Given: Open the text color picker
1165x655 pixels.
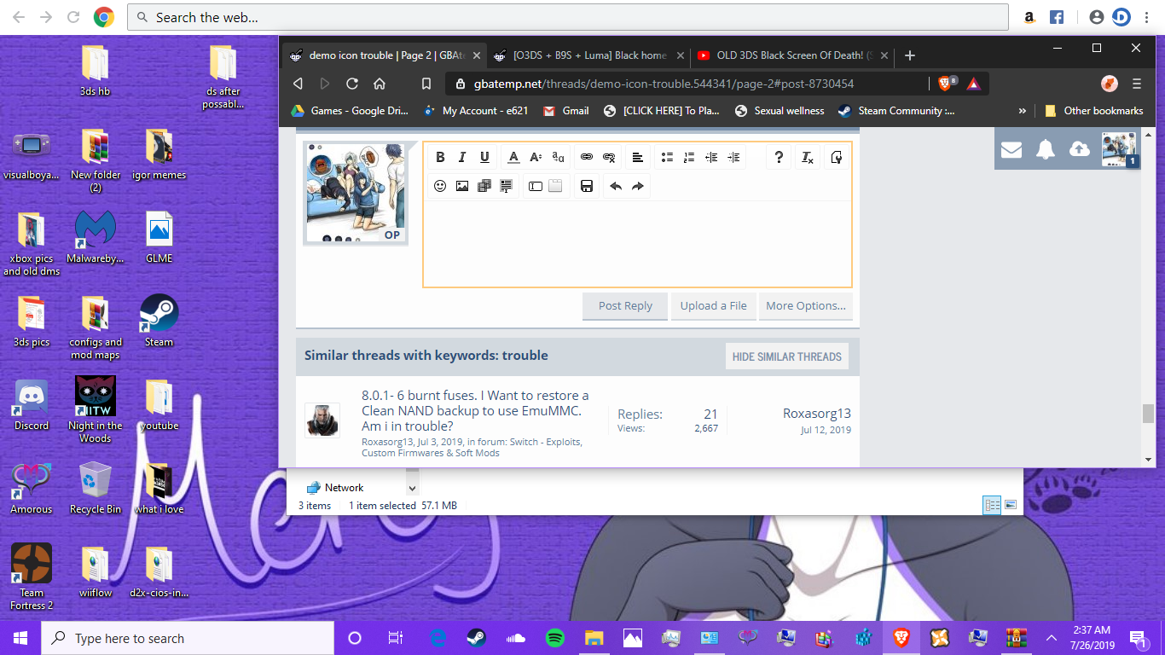Looking at the screenshot, I should pyautogui.click(x=513, y=157).
